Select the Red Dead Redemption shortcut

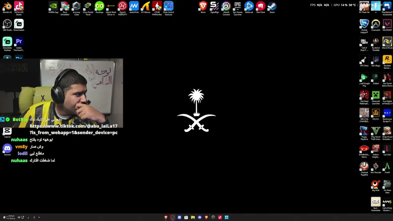(x=364, y=98)
